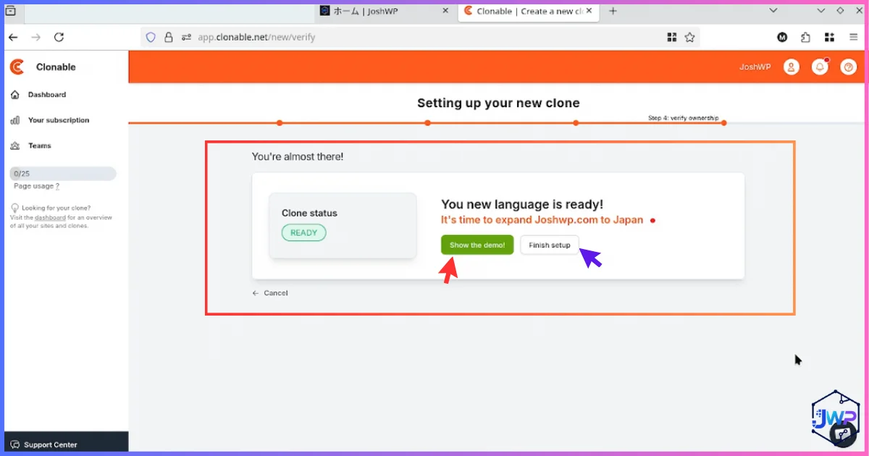Click Finish setup button
Image resolution: width=869 pixels, height=456 pixels.
[x=550, y=245]
